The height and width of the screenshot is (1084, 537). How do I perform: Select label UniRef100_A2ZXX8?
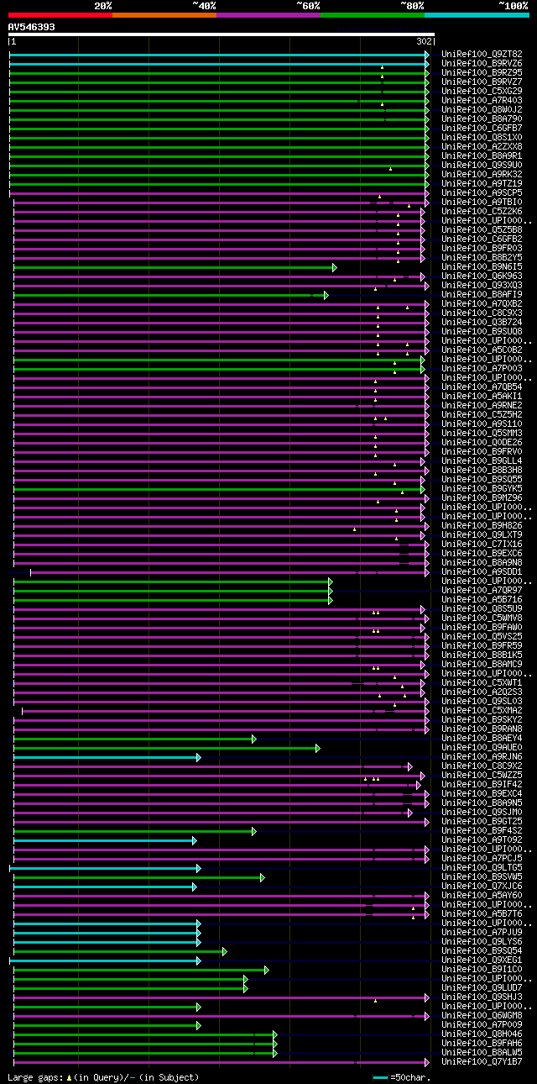tap(482, 146)
